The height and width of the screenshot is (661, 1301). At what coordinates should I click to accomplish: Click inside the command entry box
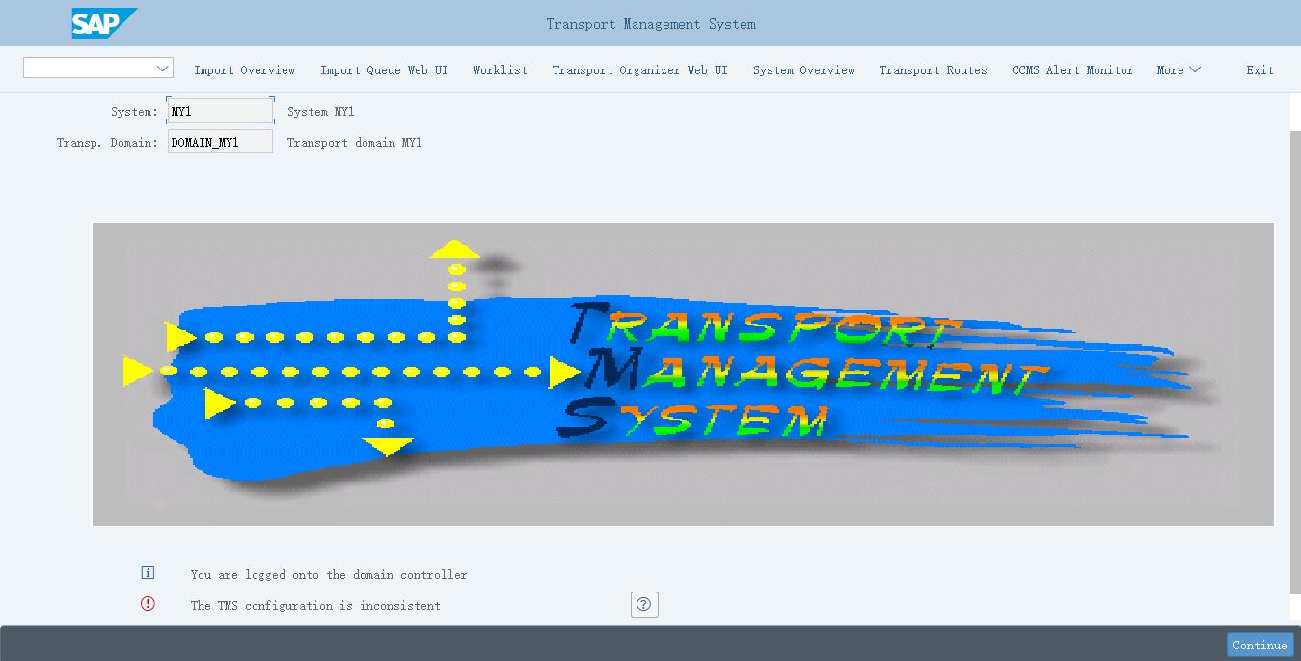87,69
